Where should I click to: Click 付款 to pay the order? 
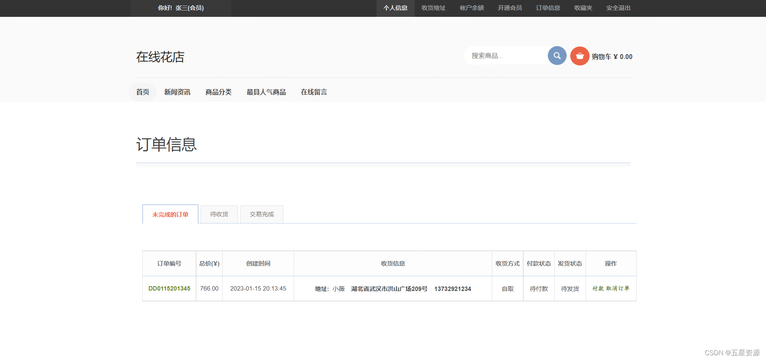pos(598,289)
